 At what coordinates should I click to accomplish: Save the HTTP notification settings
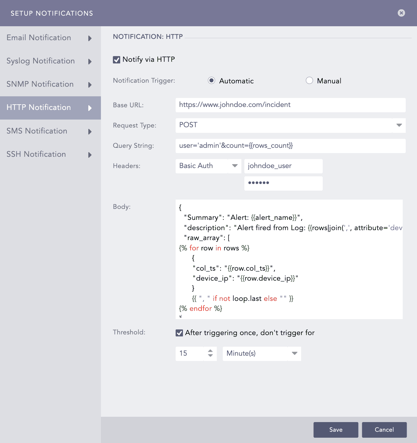point(336,430)
